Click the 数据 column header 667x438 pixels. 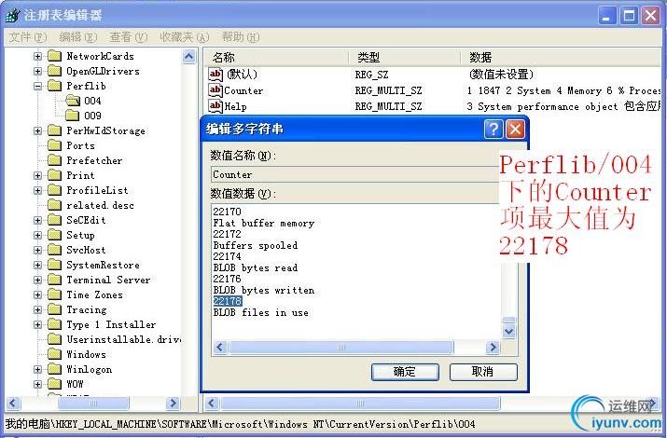562,58
